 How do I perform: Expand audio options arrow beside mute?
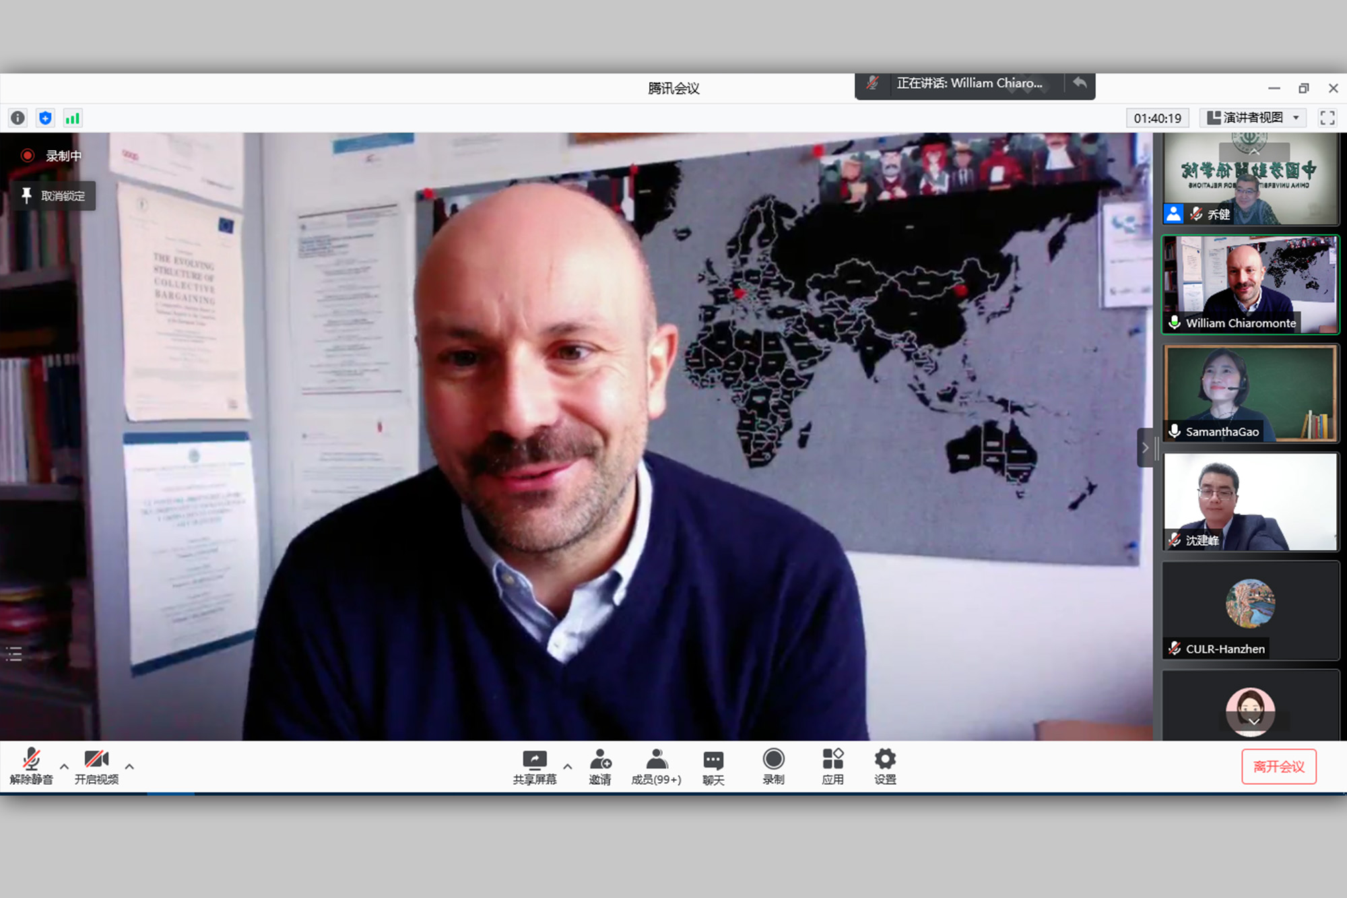tap(64, 767)
